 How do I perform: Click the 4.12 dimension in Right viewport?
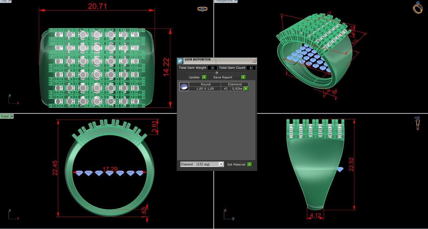pyautogui.click(x=315, y=215)
